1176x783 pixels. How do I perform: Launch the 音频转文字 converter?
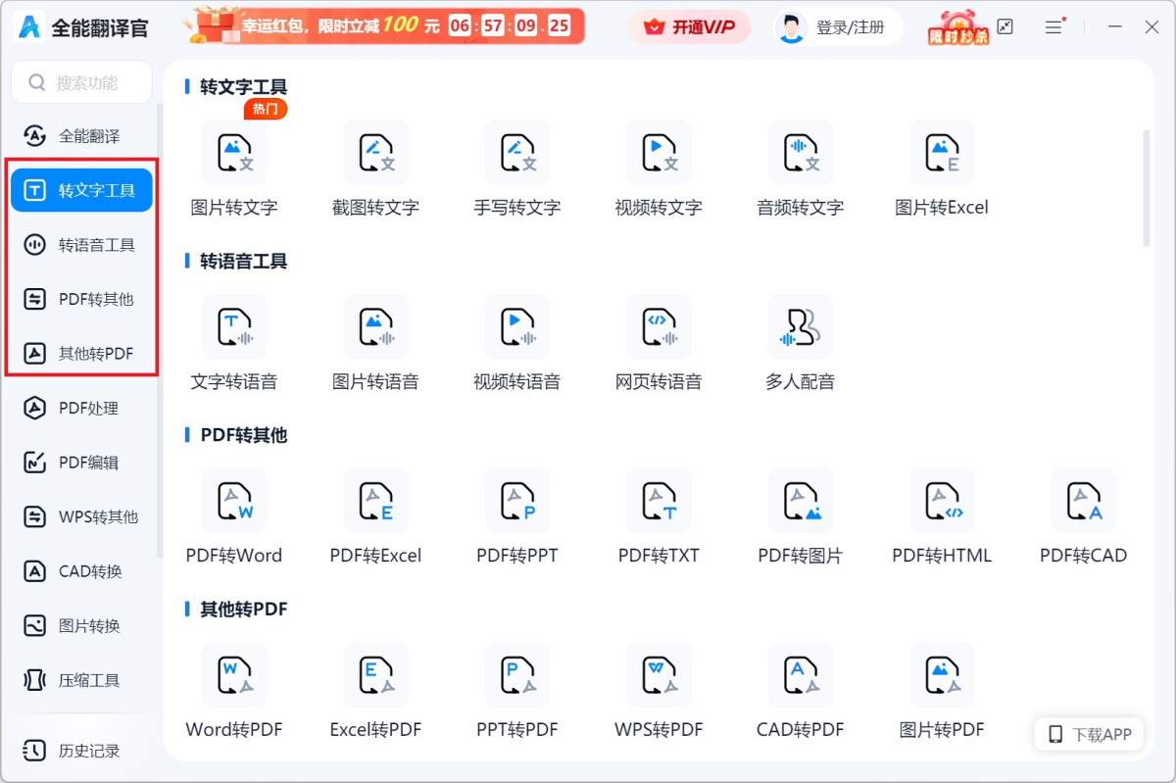[x=800, y=154]
